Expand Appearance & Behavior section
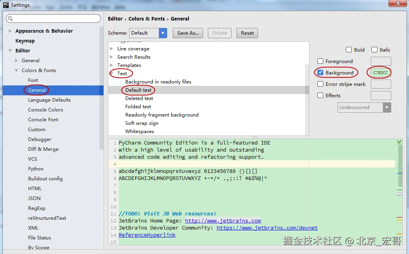The width and height of the screenshot is (409, 254). click(10, 31)
